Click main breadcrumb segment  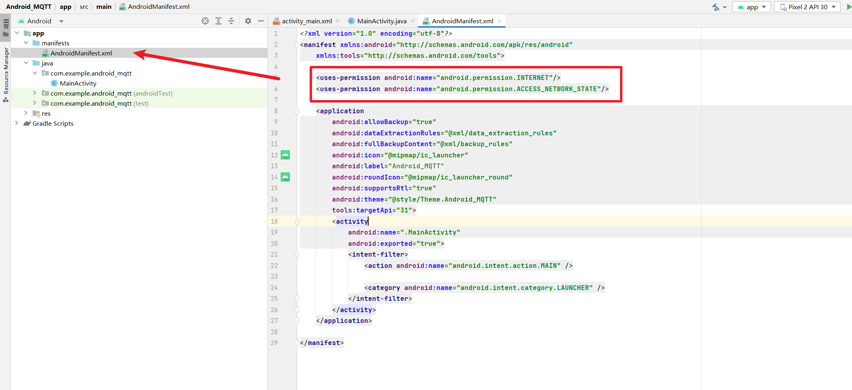pyautogui.click(x=104, y=7)
